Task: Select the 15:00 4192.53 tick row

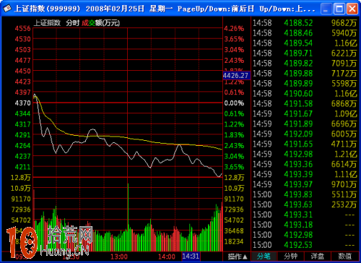Action: (x=305, y=245)
